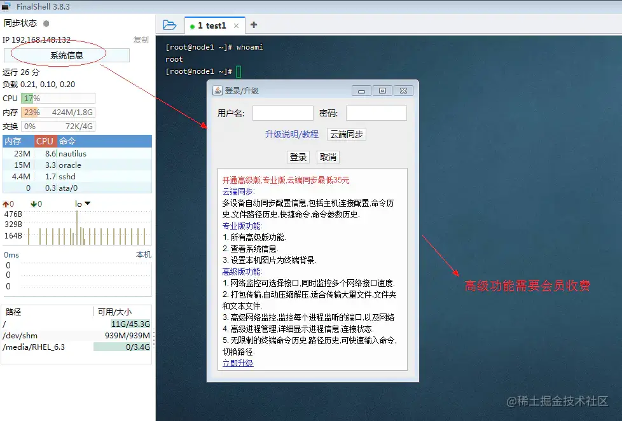Open the connection manager folder icon
Viewport: 622px width, 421px height.
tap(169, 24)
